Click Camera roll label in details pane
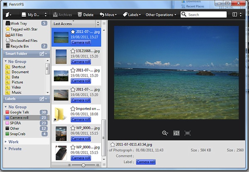The width and height of the screenshot is (249, 172). (146, 162)
